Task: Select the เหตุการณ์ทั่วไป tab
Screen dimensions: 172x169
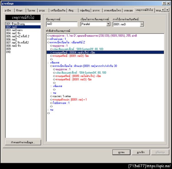Action: [x=144, y=10]
